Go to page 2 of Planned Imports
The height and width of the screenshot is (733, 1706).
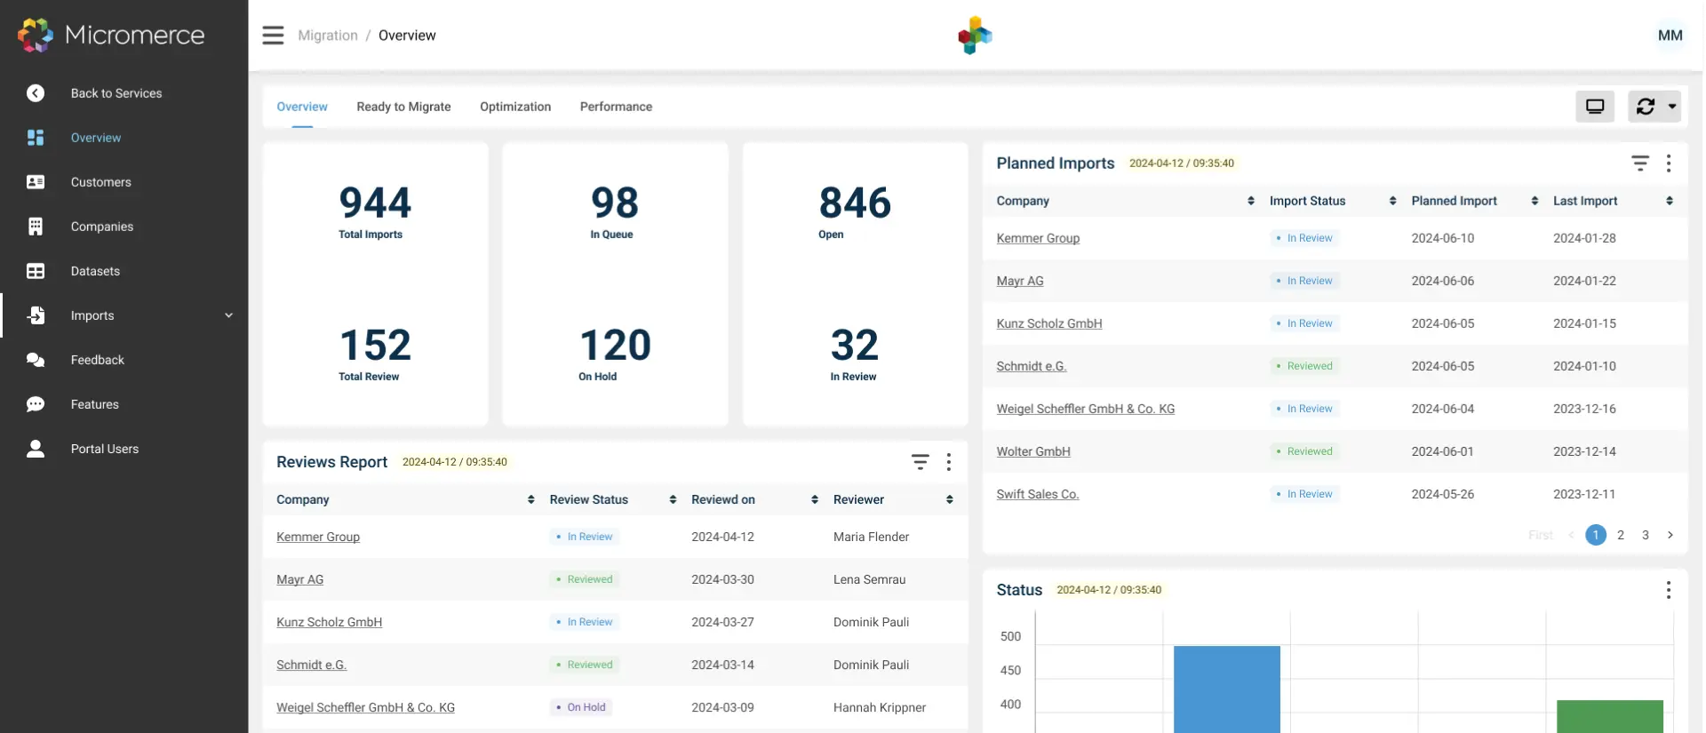[x=1621, y=535]
